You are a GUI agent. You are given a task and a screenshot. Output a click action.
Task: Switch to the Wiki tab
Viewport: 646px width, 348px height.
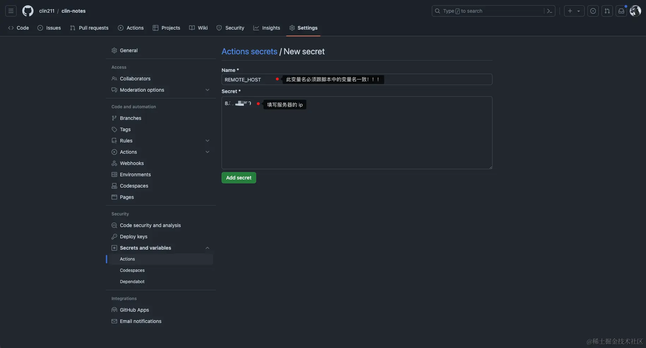(x=198, y=28)
